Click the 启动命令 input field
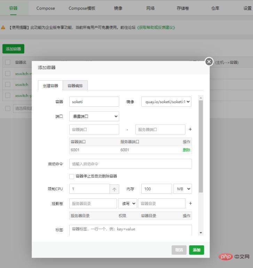 131,164
